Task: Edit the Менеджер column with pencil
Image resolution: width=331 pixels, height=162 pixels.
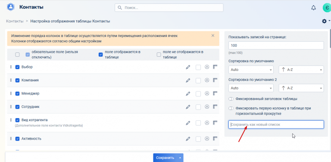Action: [x=188, y=94]
